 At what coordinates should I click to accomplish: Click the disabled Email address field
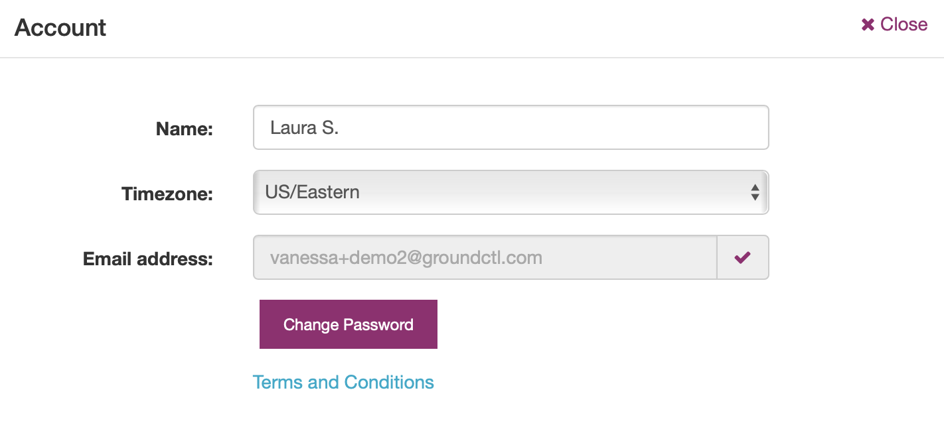[x=485, y=257]
